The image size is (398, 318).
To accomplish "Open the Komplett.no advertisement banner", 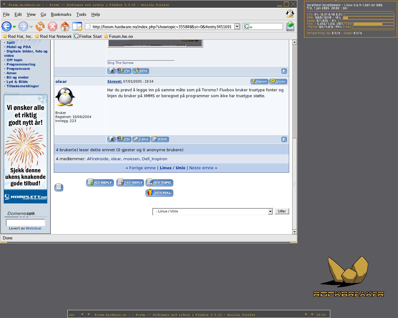I will click(25, 149).
